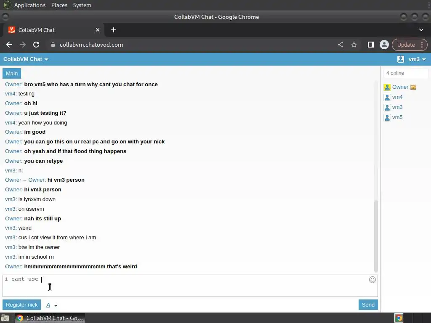Click the vm3 avatar in online list

point(387,108)
